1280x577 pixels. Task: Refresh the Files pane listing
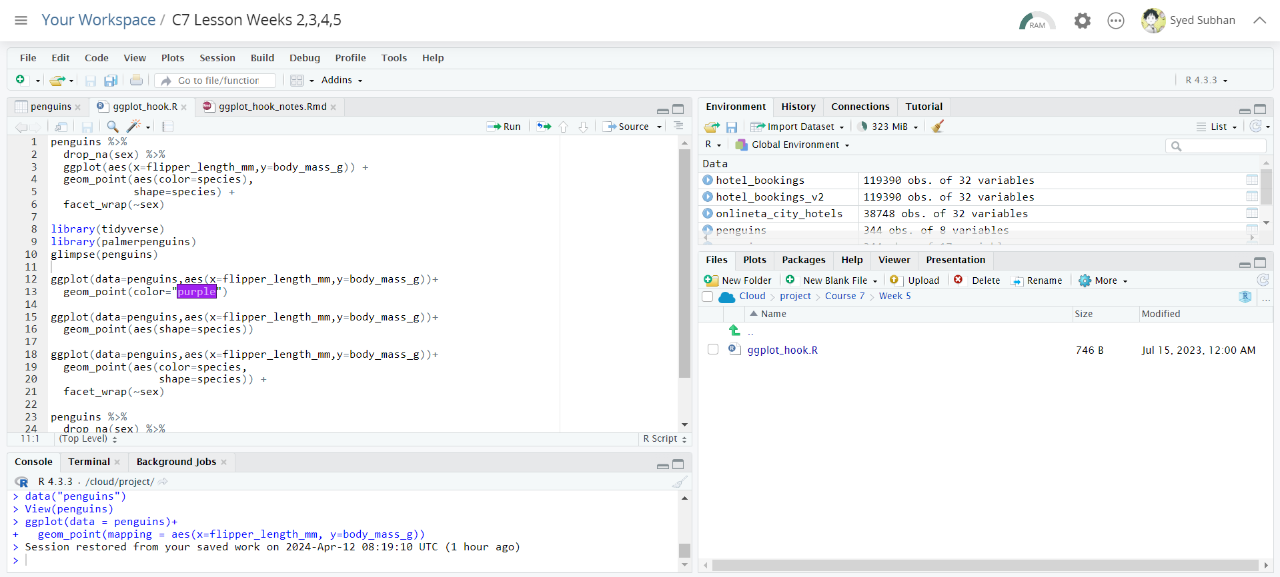point(1263,280)
